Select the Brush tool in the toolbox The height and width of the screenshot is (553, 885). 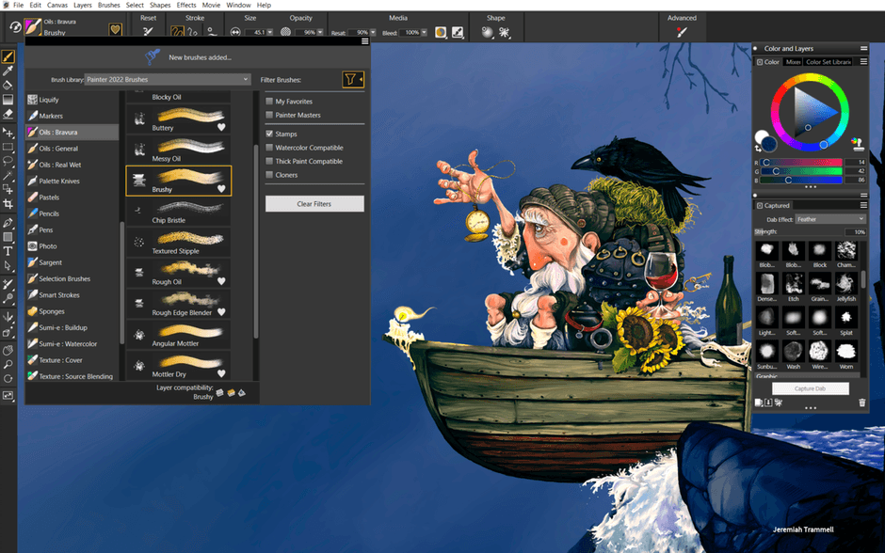pos(8,56)
